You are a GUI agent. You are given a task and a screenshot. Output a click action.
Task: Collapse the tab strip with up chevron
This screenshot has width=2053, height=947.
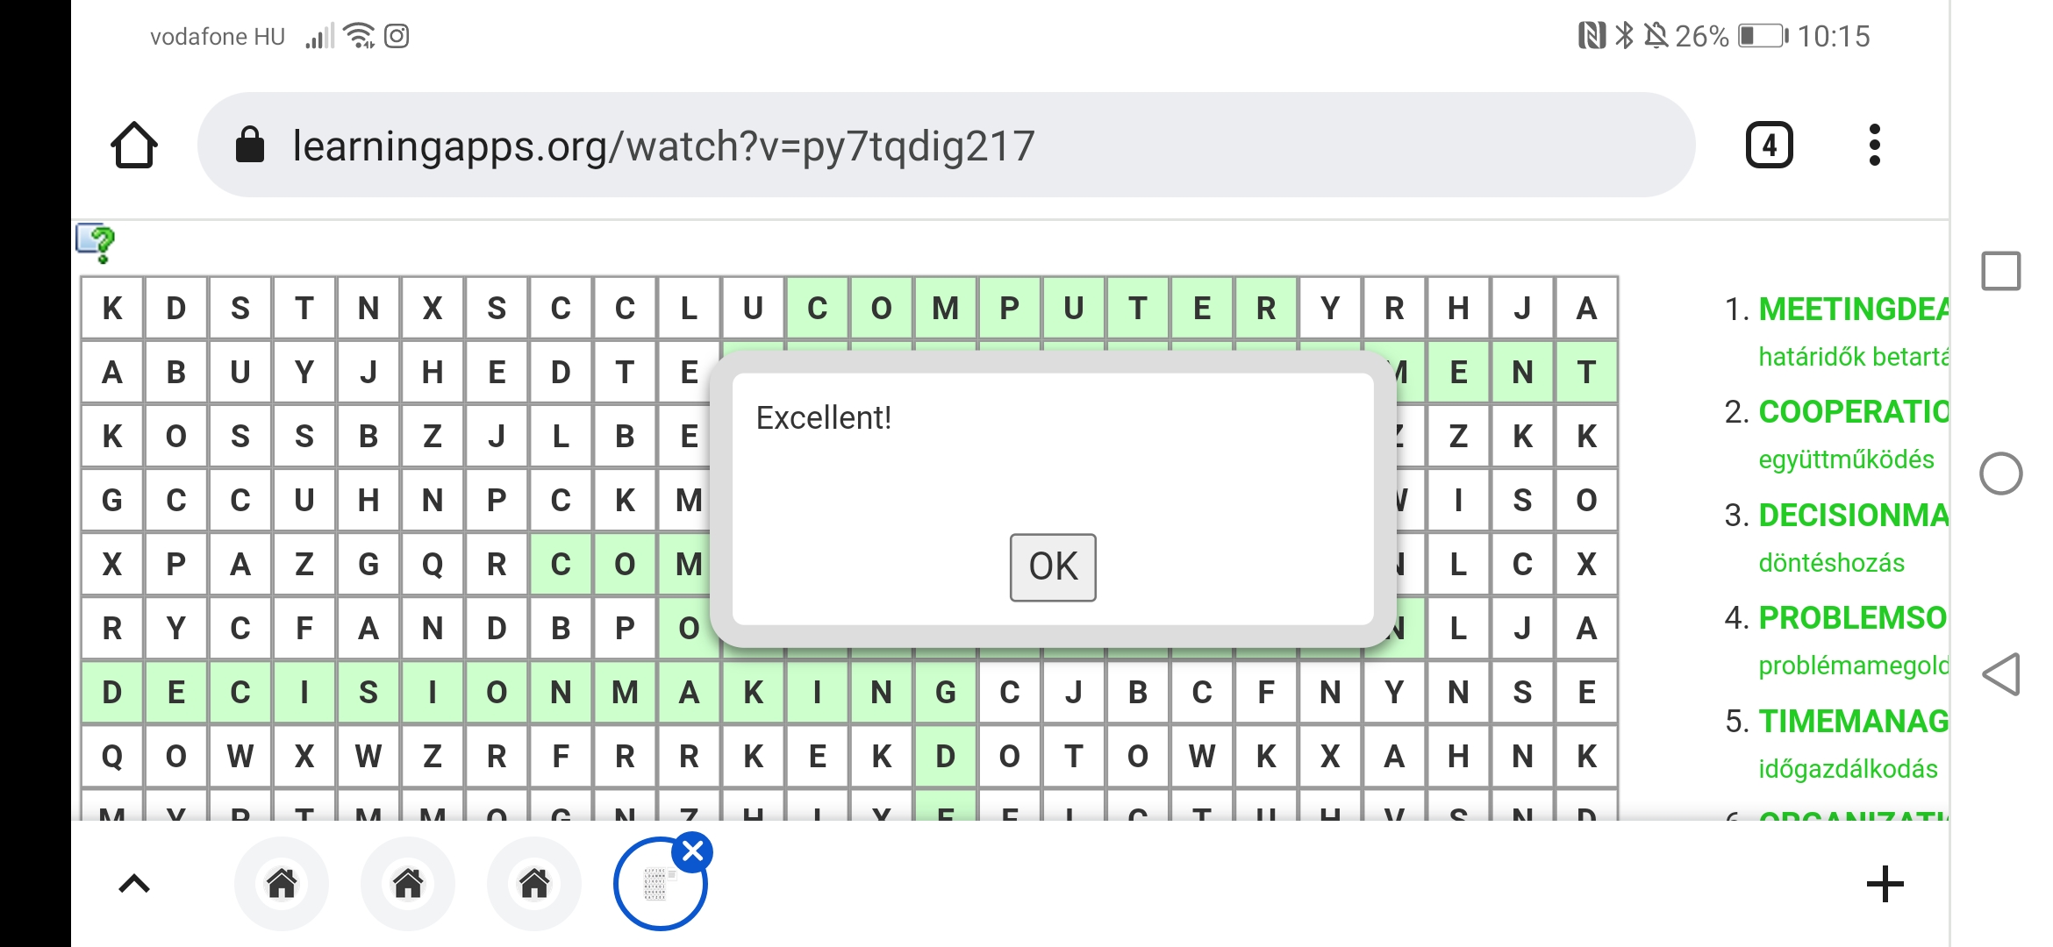pos(134,884)
